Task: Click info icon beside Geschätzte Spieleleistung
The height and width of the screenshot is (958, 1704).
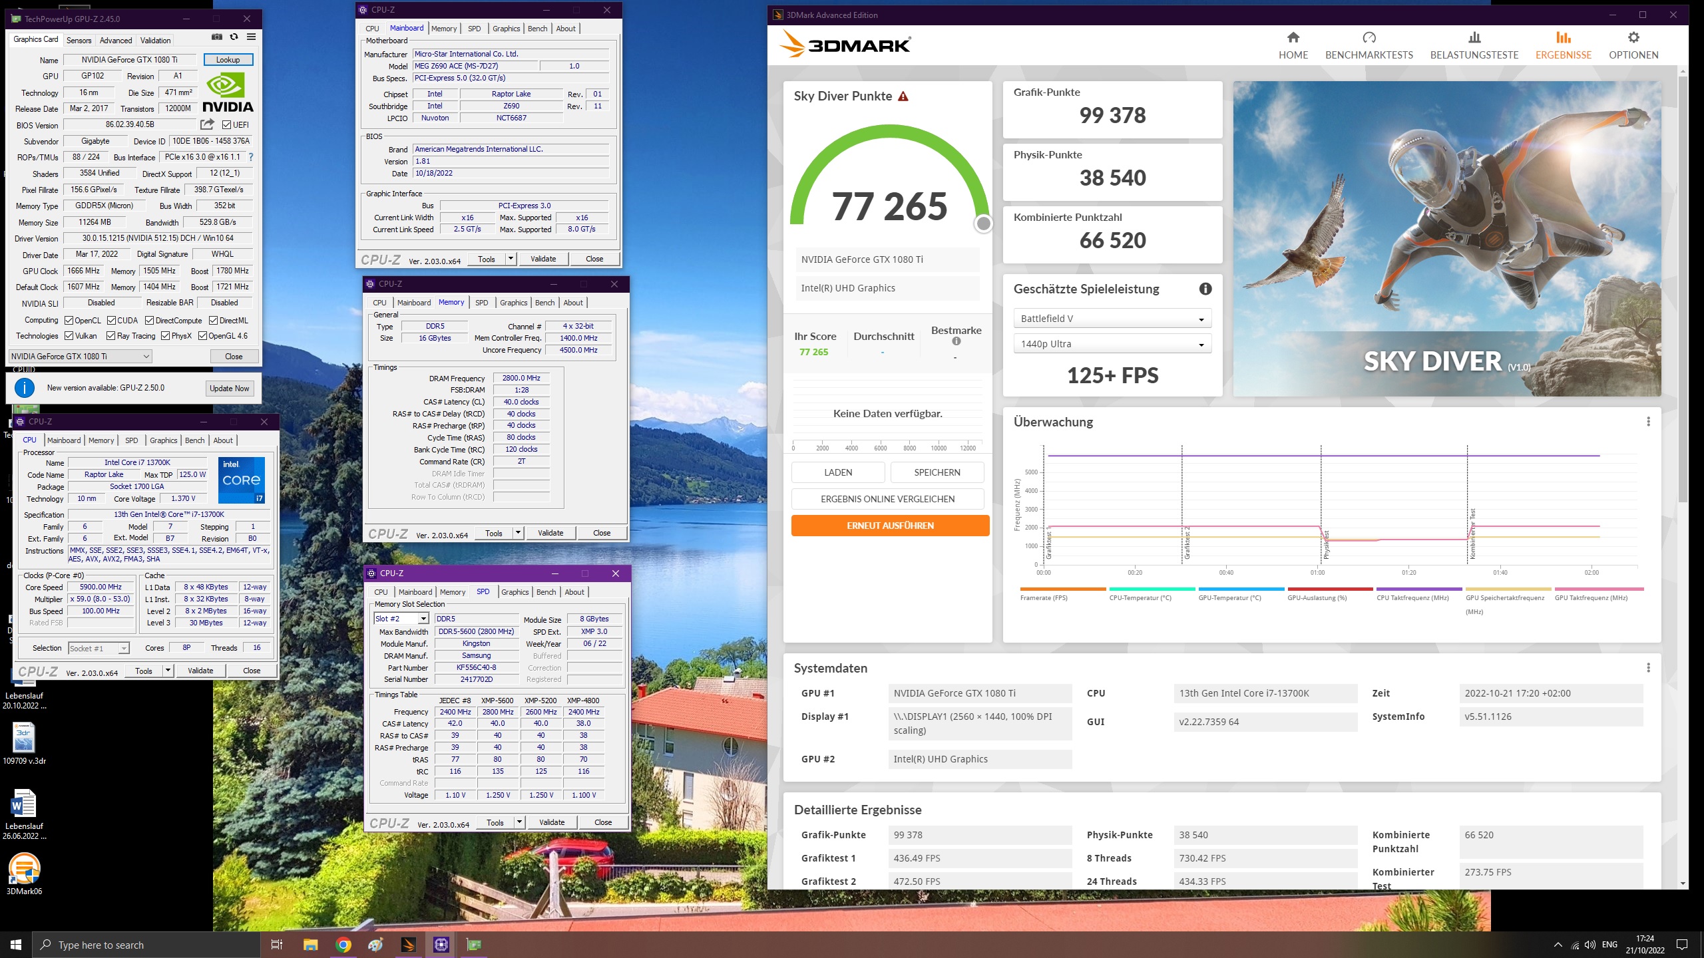Action: 1205,289
